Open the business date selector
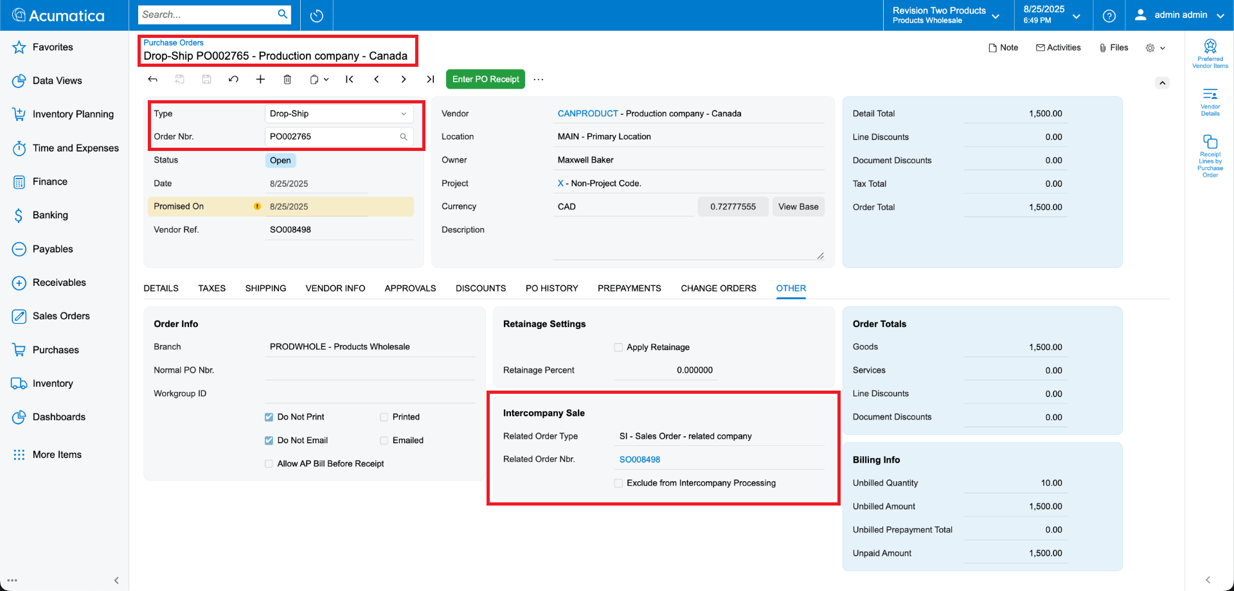Screen dimensions: 1234x591 (x=1051, y=15)
